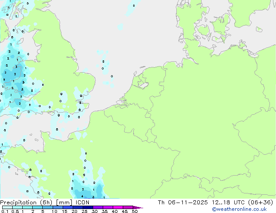Click the legend scale label '25'

coord(84,211)
